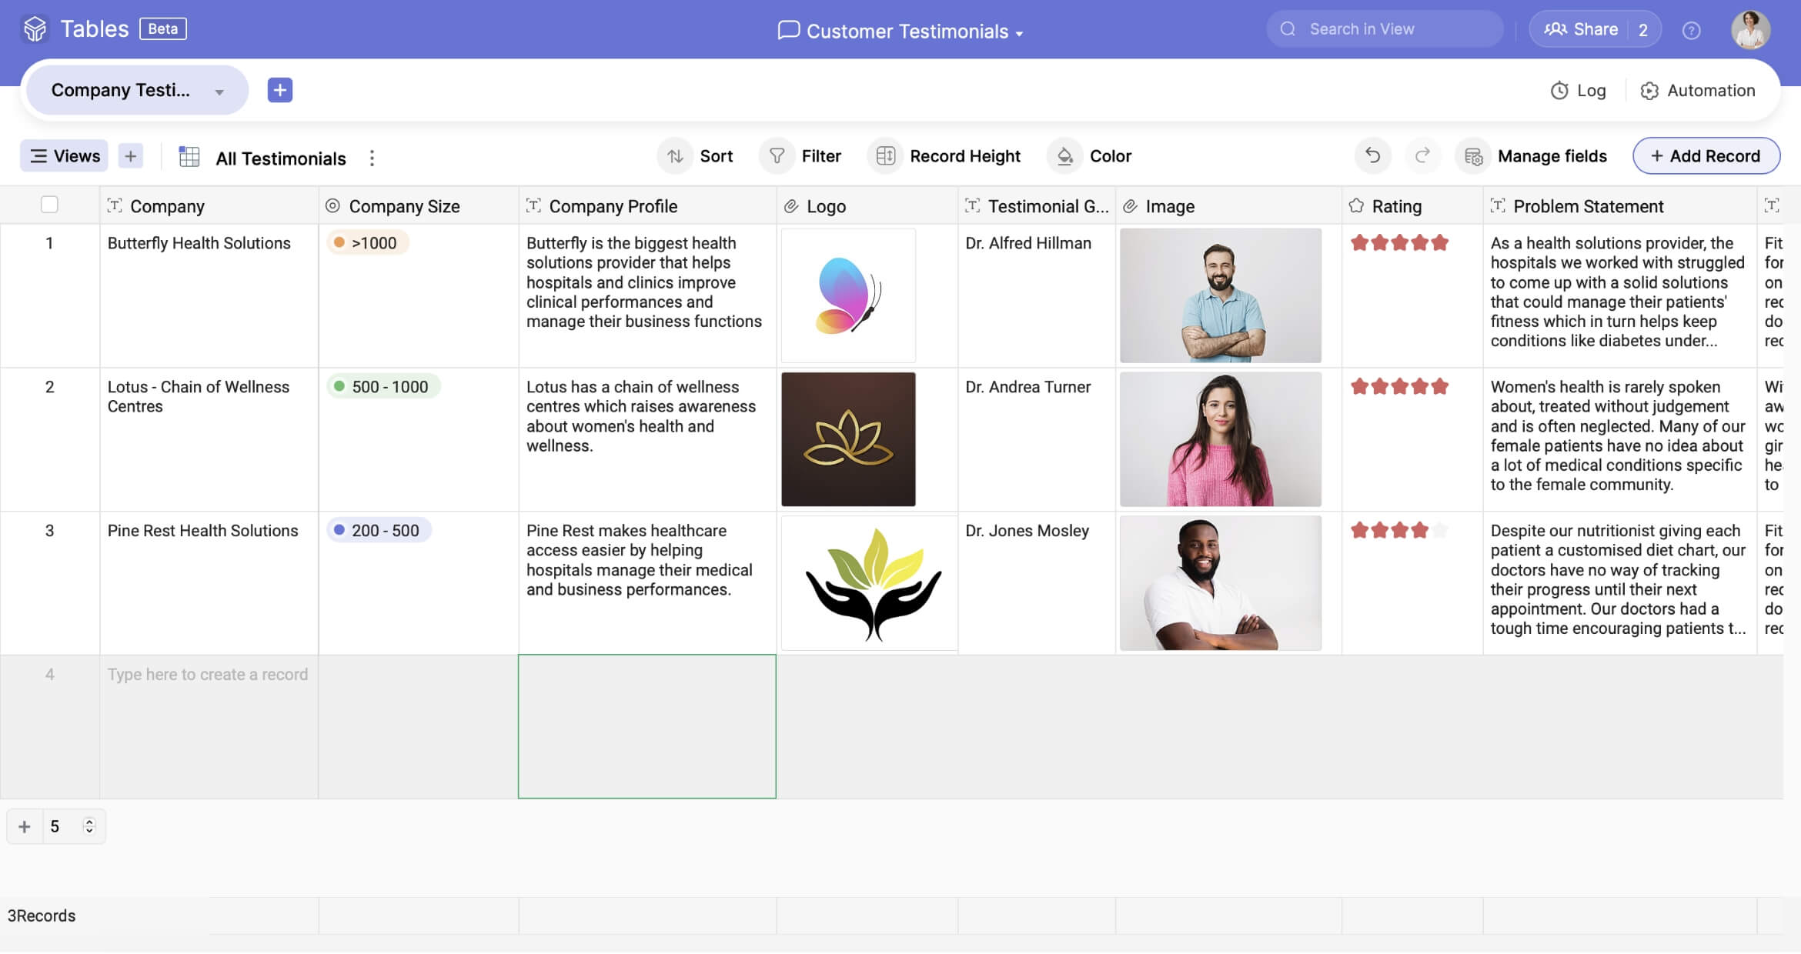1801x954 pixels.
Task: Click the Log clock icon
Action: 1559,91
